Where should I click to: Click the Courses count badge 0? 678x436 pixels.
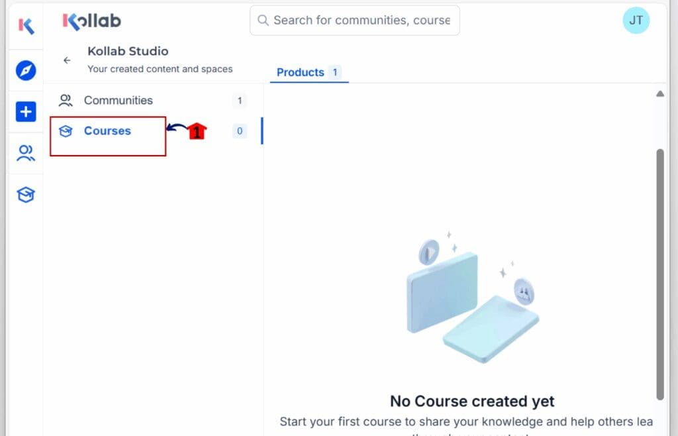[x=240, y=131]
